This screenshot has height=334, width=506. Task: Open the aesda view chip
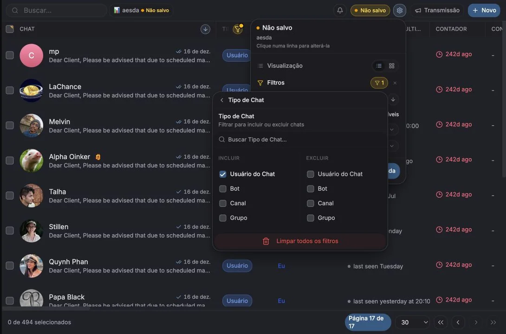click(x=141, y=10)
